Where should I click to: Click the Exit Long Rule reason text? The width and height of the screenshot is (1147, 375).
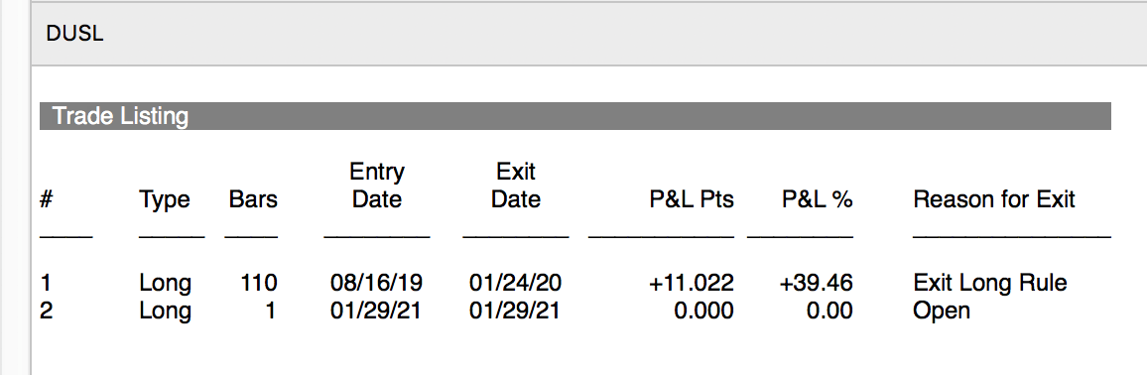[990, 283]
